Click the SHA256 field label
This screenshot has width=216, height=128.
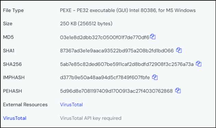tap(12, 64)
